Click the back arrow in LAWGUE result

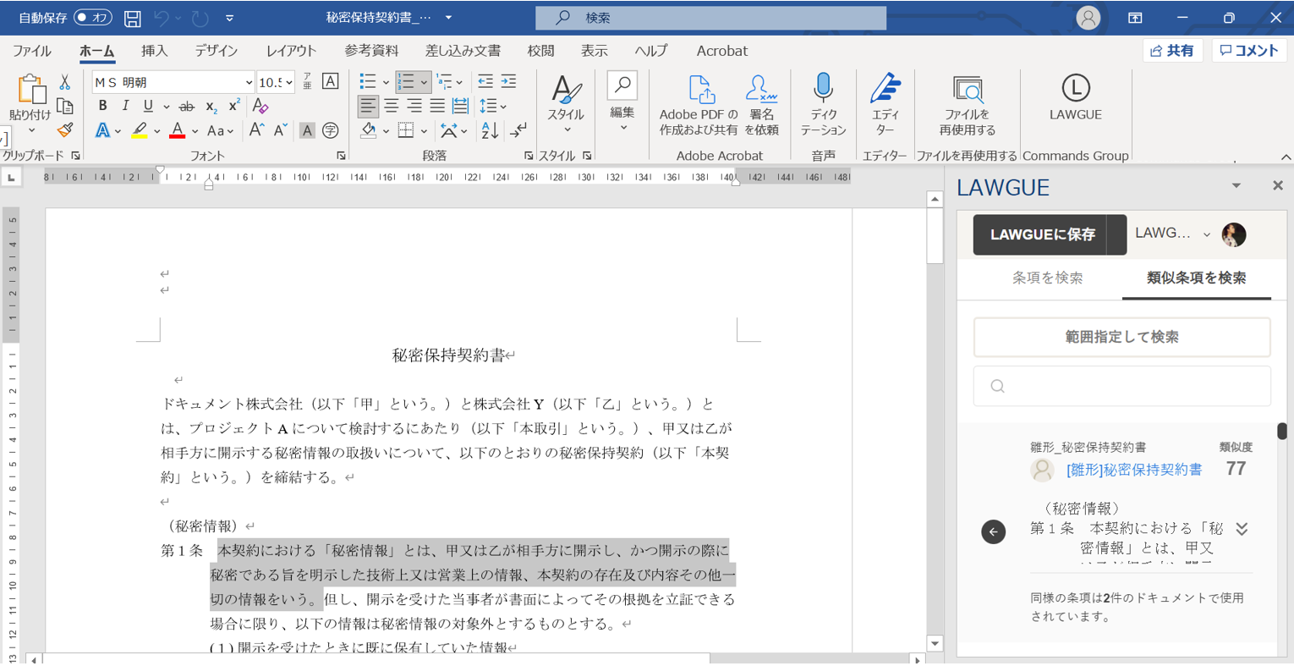coord(993,531)
